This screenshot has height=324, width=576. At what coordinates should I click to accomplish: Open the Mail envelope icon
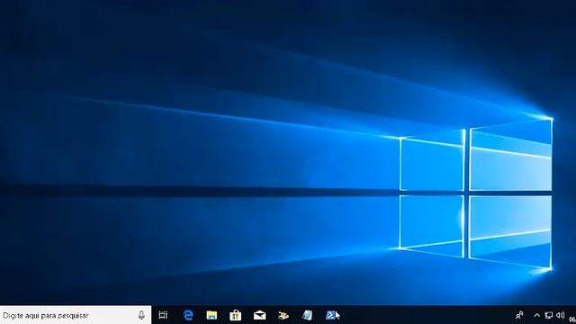(259, 315)
